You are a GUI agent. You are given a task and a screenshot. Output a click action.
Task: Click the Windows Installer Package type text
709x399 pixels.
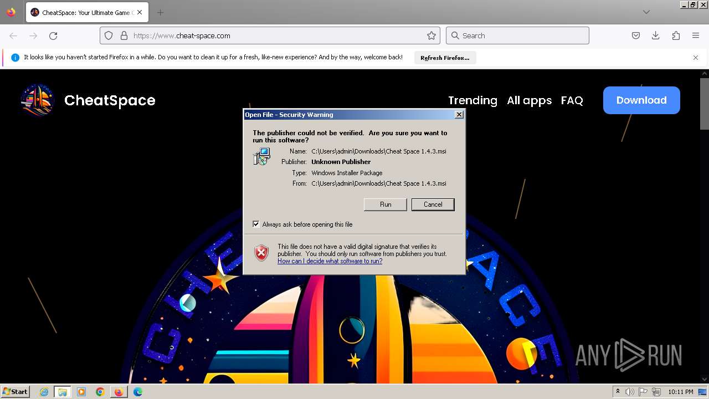(347, 173)
